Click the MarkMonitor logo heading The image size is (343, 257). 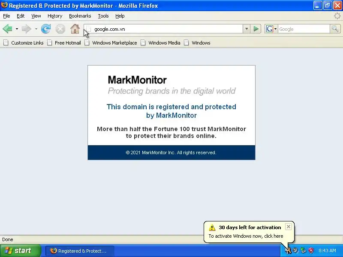137,80
